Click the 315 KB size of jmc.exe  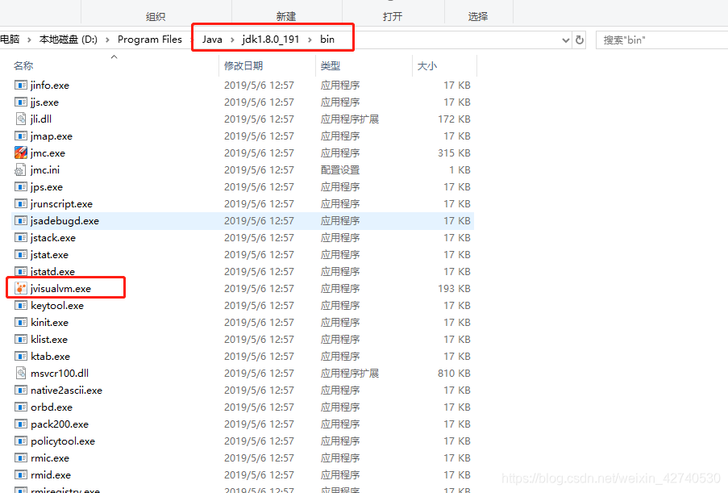tap(454, 152)
